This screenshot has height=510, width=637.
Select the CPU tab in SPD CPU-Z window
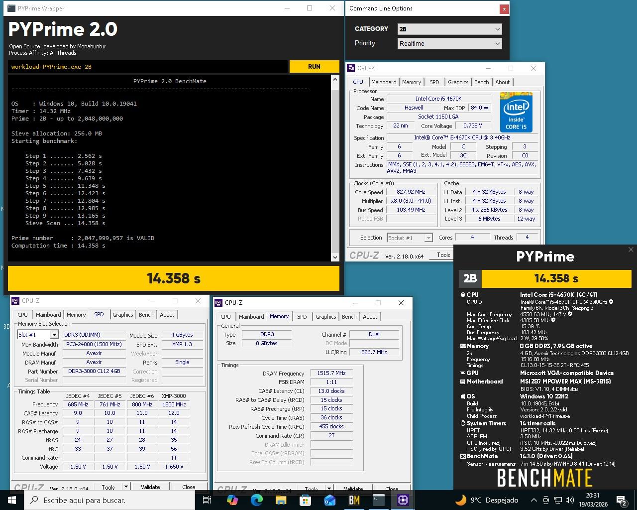(23, 315)
